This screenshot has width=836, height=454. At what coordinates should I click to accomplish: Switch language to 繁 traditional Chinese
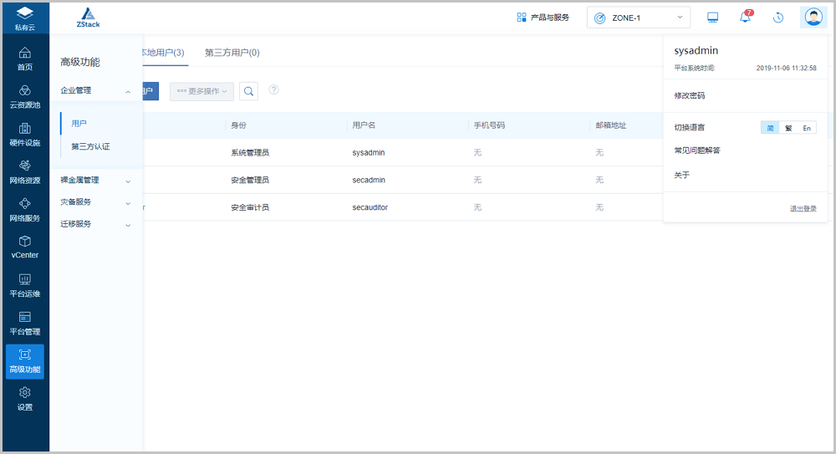(x=788, y=128)
